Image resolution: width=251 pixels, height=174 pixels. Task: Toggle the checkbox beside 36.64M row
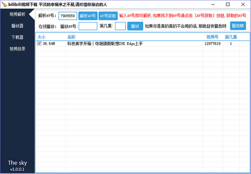coord(39,43)
